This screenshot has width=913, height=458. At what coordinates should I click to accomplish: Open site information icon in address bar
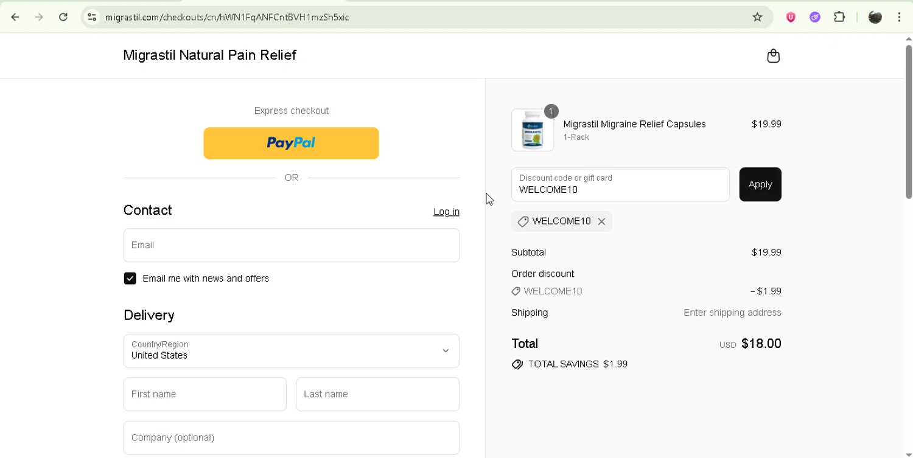[92, 17]
